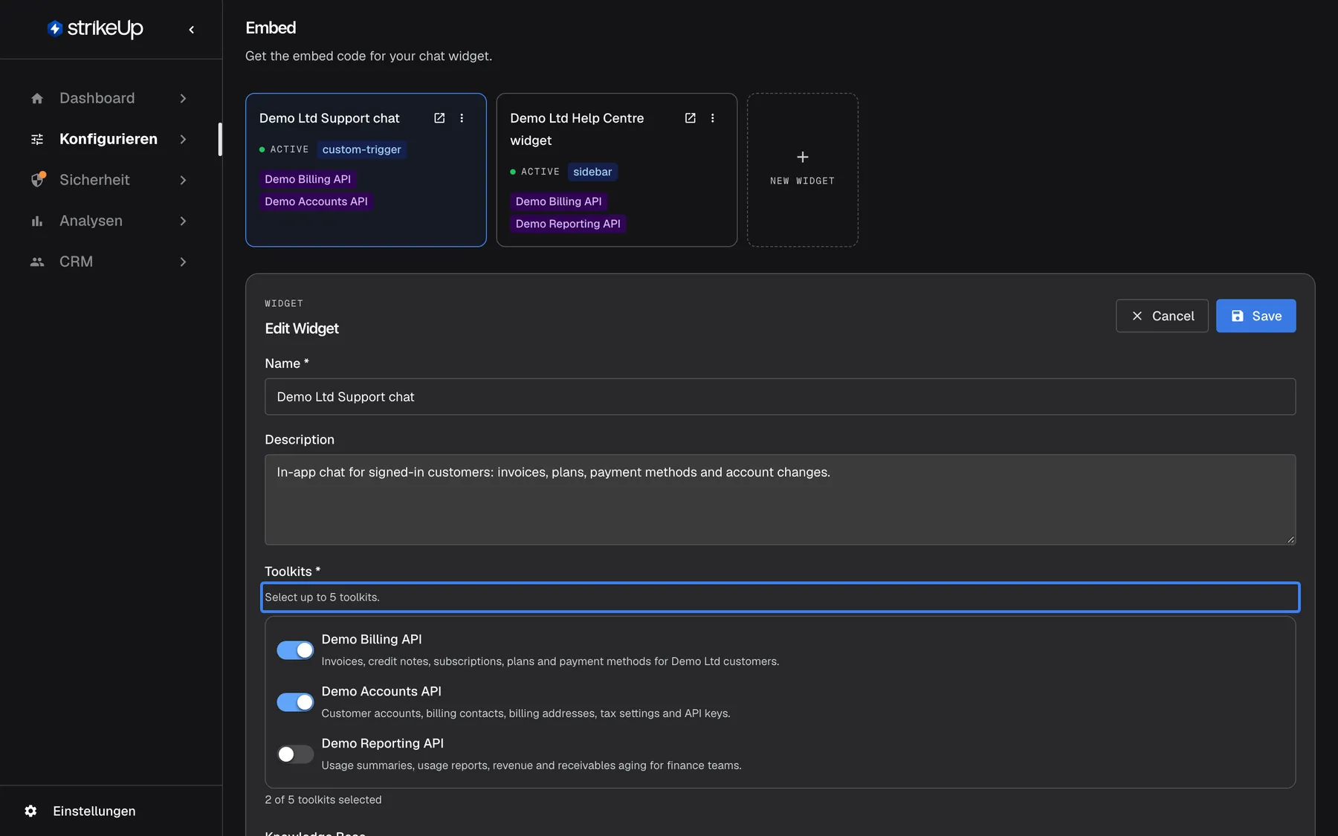The width and height of the screenshot is (1338, 836).
Task: Click Demo Reporting API tag on Help Centre card
Action: pyautogui.click(x=568, y=224)
